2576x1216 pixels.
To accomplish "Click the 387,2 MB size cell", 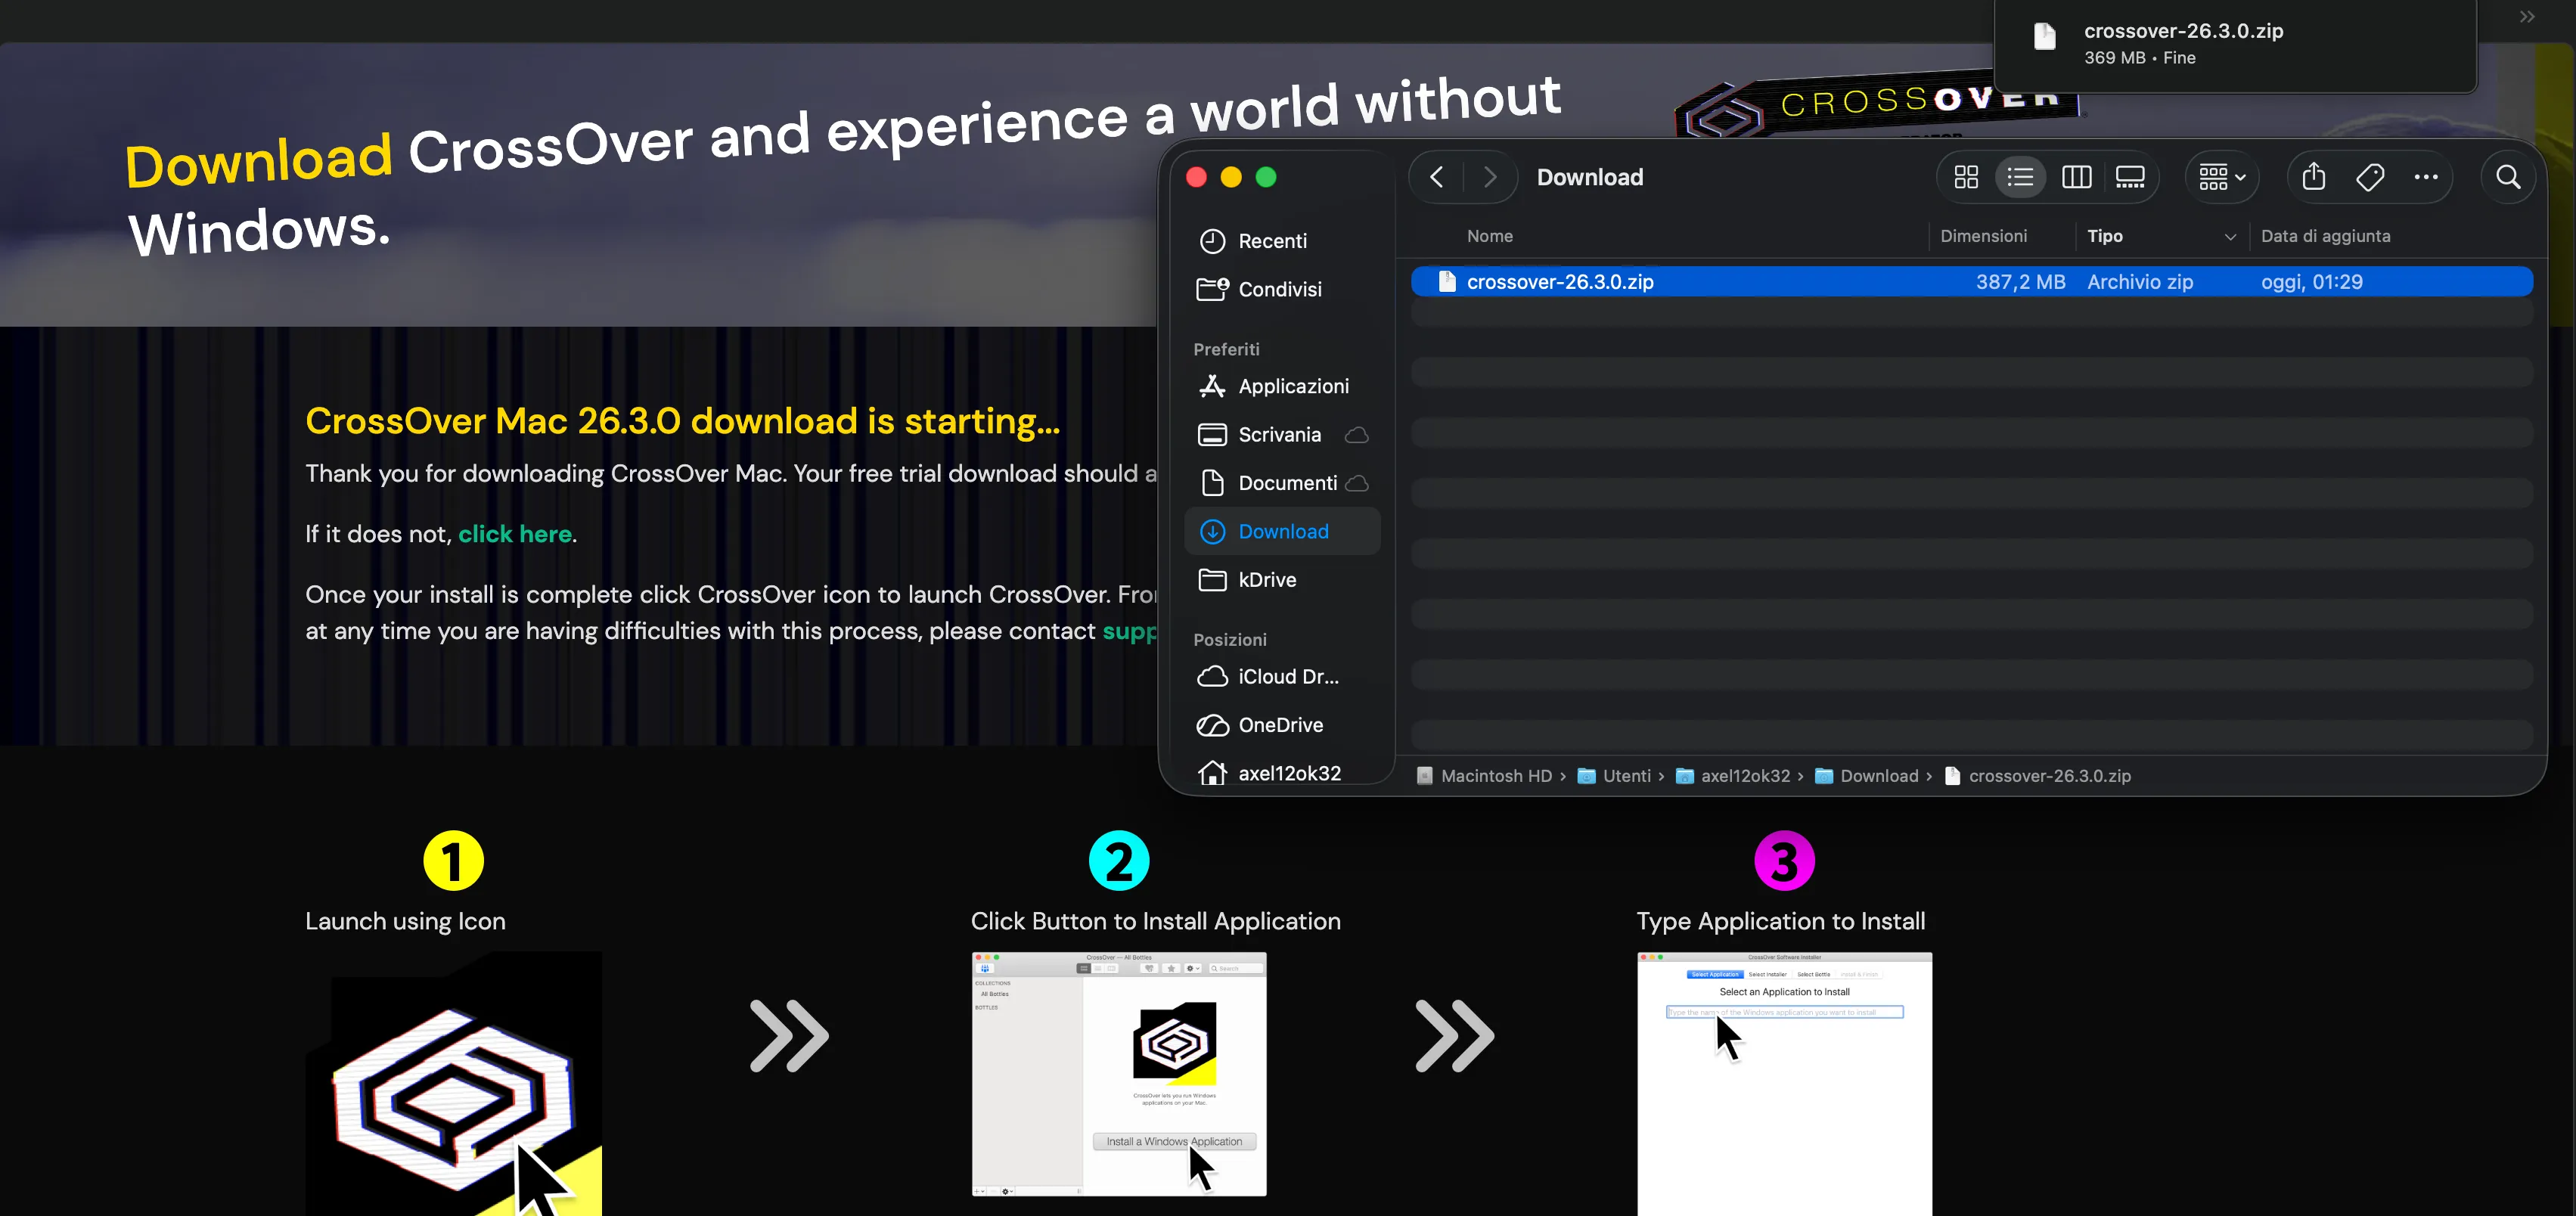I will [x=2020, y=282].
